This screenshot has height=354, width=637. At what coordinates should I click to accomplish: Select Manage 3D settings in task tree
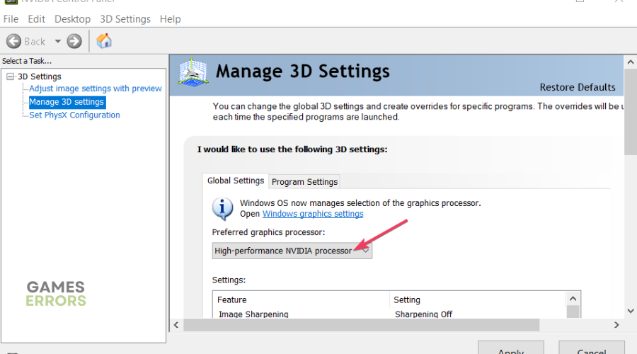pos(67,102)
